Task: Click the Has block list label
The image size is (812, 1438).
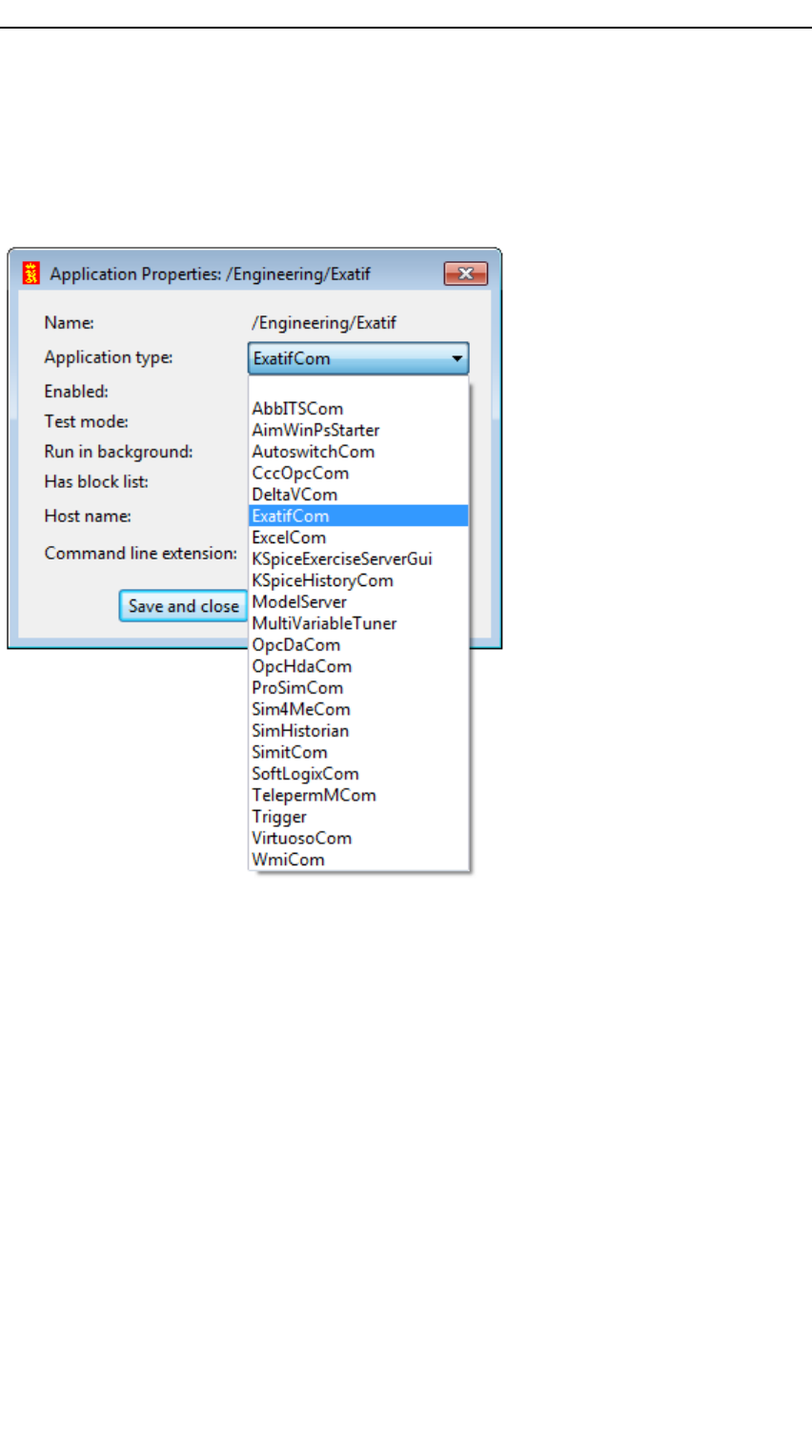Action: [x=96, y=481]
